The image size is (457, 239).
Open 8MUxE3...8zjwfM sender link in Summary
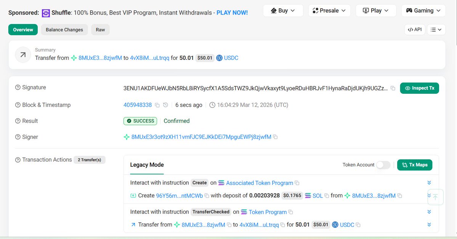(100, 58)
